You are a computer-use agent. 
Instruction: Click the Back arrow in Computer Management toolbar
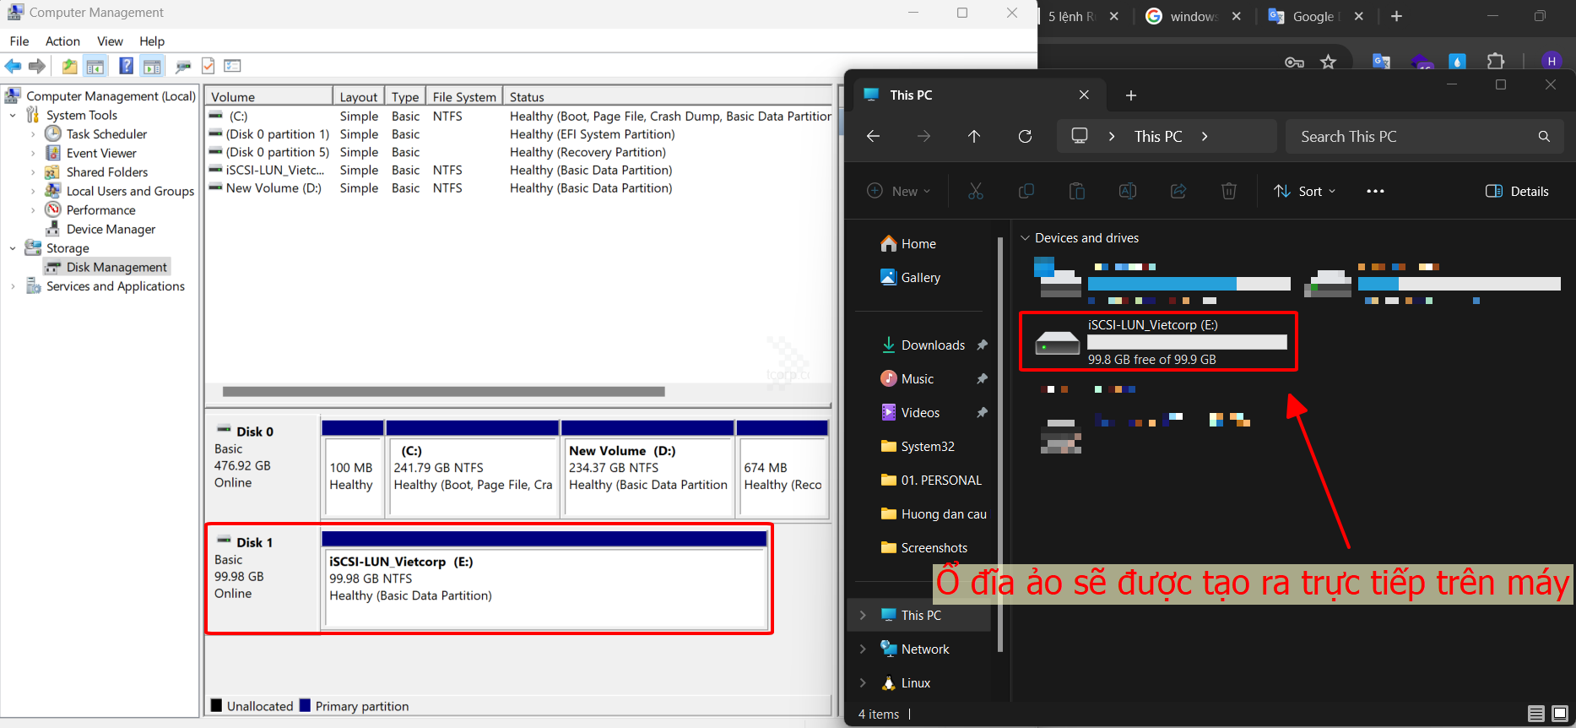coord(13,66)
